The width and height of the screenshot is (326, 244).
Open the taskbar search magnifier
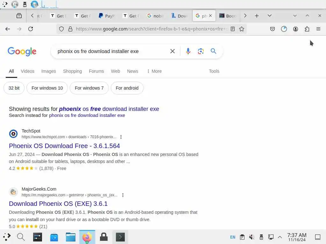pyautogui.click(x=21, y=237)
